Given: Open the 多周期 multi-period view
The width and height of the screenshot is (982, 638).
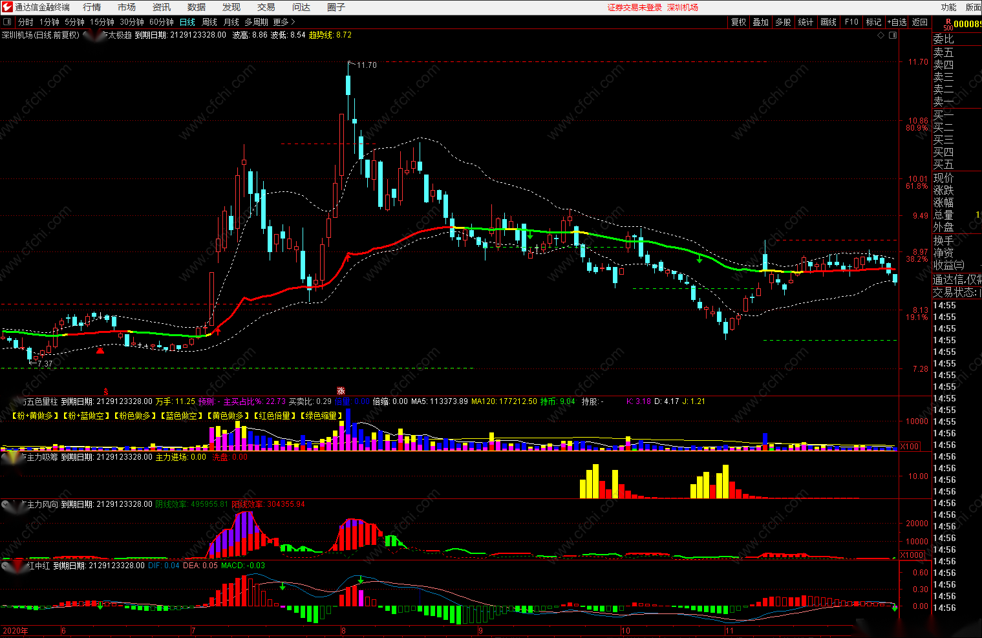Looking at the screenshot, I should 256,22.
